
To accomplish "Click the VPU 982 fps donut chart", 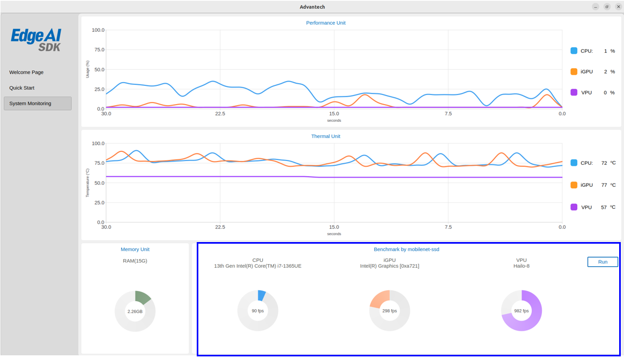I will click(x=522, y=311).
